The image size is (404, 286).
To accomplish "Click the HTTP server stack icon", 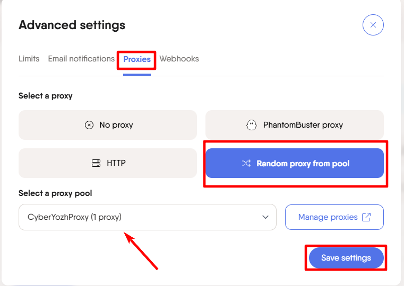I will [96, 163].
